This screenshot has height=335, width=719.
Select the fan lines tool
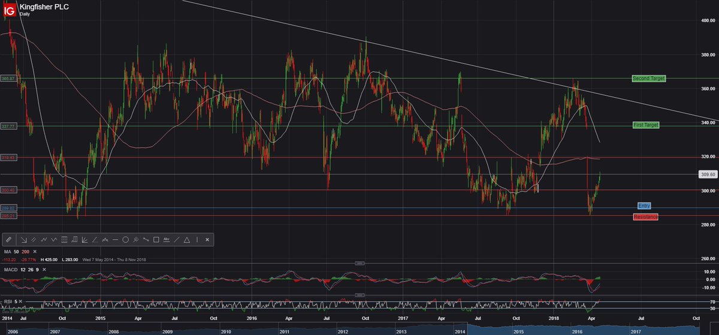coord(84,240)
